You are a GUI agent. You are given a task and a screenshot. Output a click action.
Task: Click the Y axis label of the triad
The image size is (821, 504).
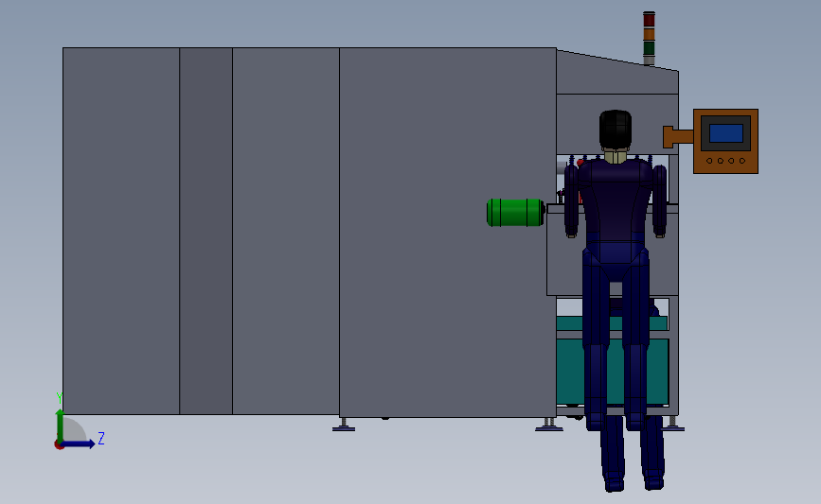[59, 398]
